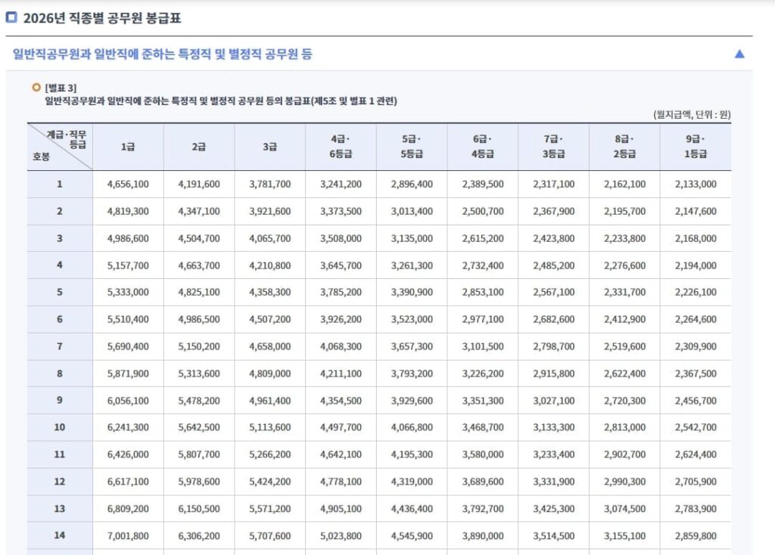This screenshot has height=555, width=775.
Task: Click the 7급·3등급 column header
Action: [553, 147]
